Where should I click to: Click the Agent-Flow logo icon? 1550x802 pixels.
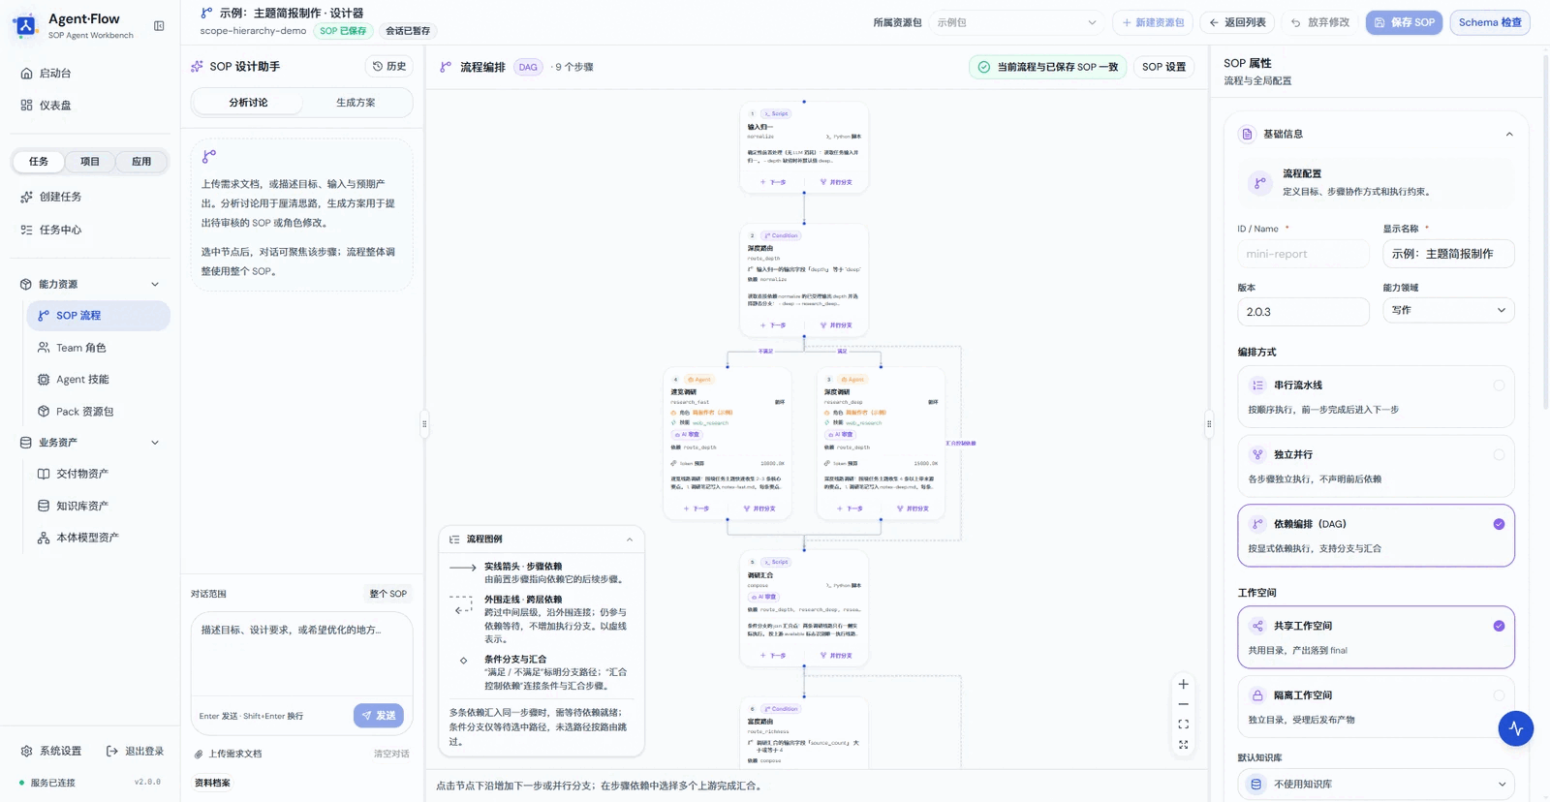[25, 25]
